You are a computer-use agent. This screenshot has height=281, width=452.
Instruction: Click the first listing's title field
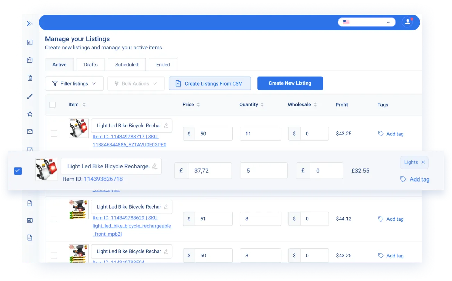click(132, 126)
